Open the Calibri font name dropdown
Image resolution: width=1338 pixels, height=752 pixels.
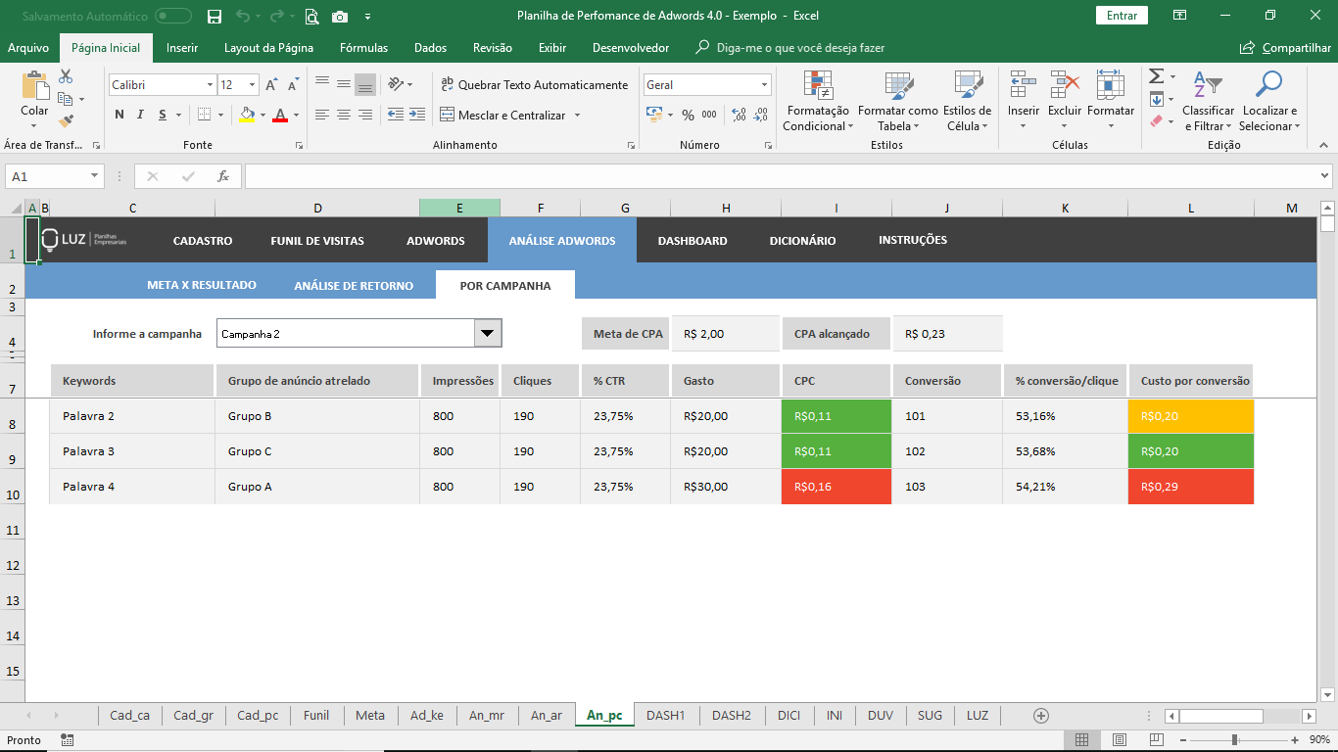(x=210, y=85)
